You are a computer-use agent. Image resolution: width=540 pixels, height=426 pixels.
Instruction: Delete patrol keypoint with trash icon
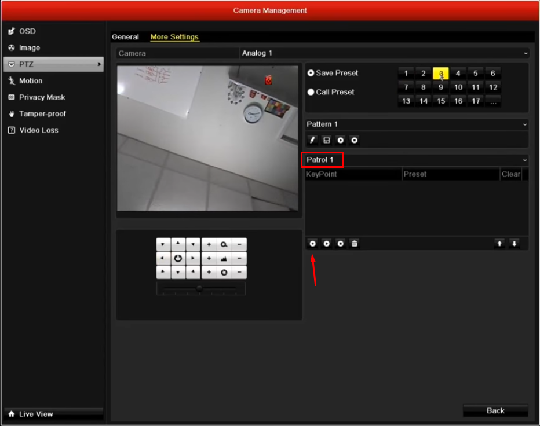(x=355, y=244)
